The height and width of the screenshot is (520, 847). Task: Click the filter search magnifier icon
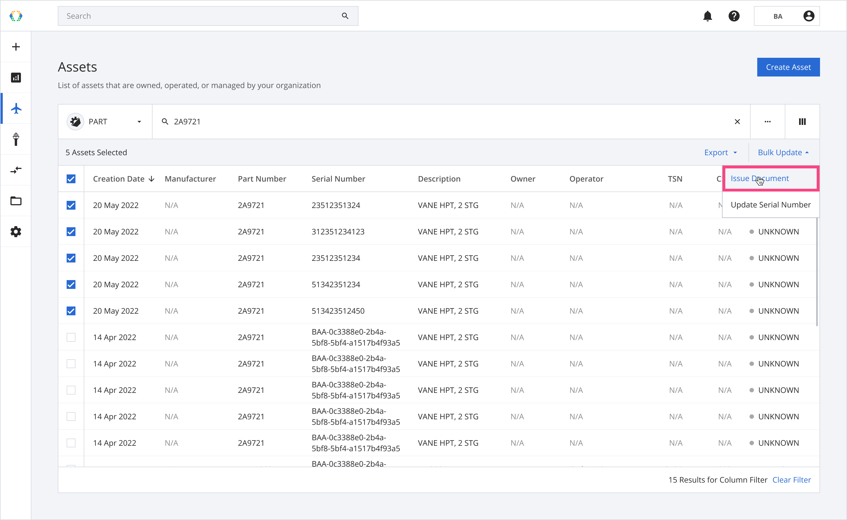coord(165,121)
